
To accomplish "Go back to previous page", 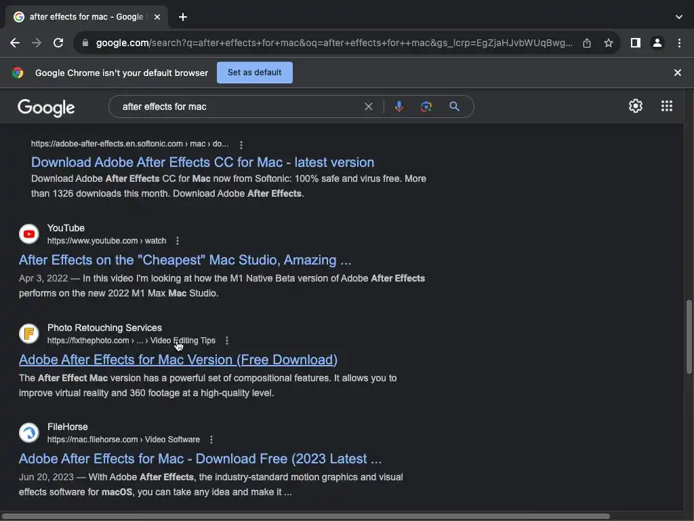I will 15,43.
